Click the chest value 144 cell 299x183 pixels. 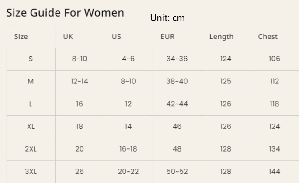(x=274, y=172)
